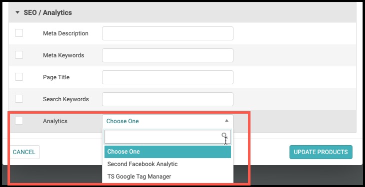This screenshot has height=187, width=365.
Task: Close the Analytics dropdown using arrow
Action: coord(226,121)
